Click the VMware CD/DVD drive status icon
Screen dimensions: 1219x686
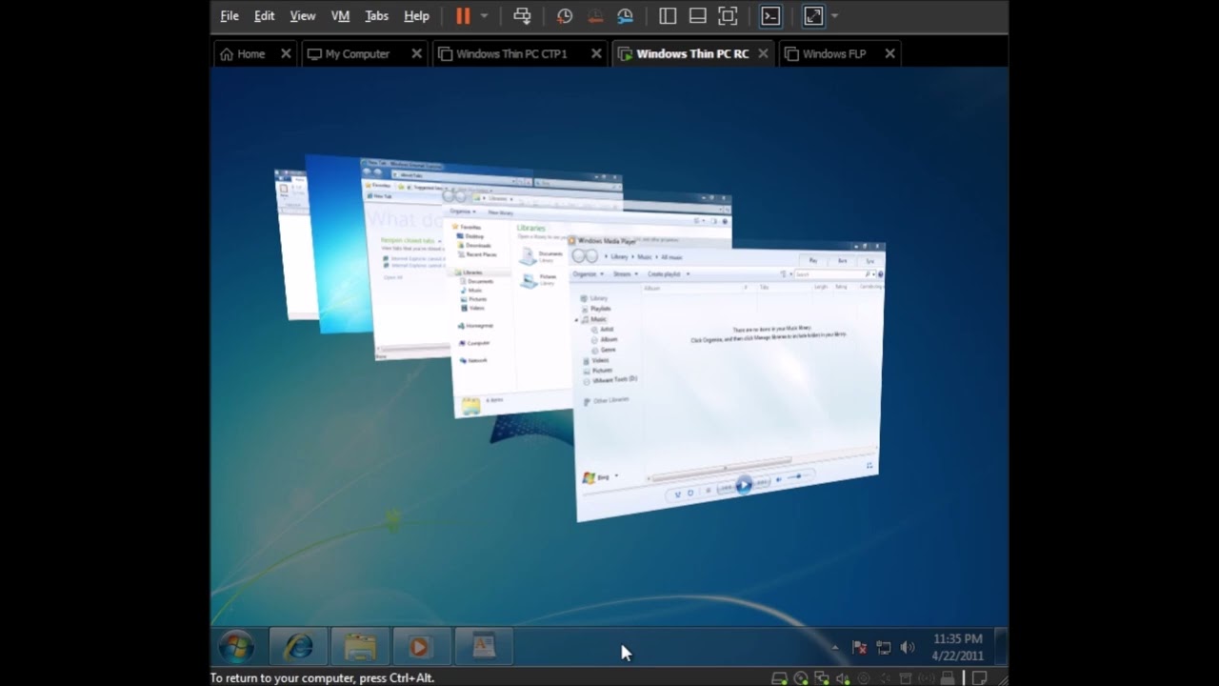[x=801, y=678]
